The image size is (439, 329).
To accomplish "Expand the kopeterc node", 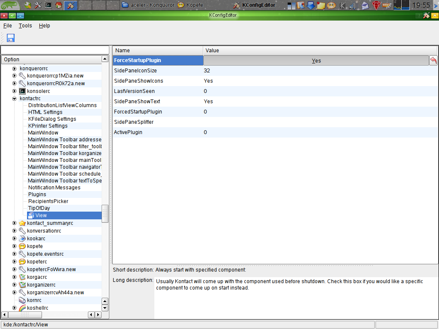I will click(14, 262).
